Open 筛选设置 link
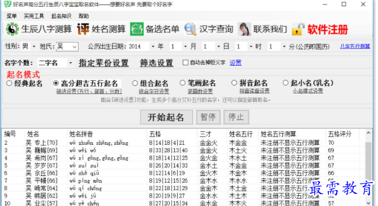 click(157, 63)
